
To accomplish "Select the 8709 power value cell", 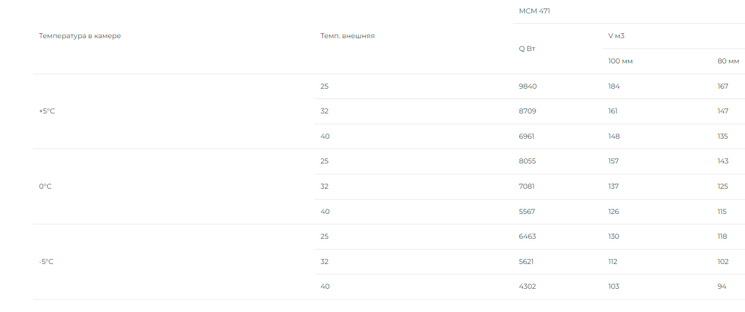I will [x=527, y=111].
